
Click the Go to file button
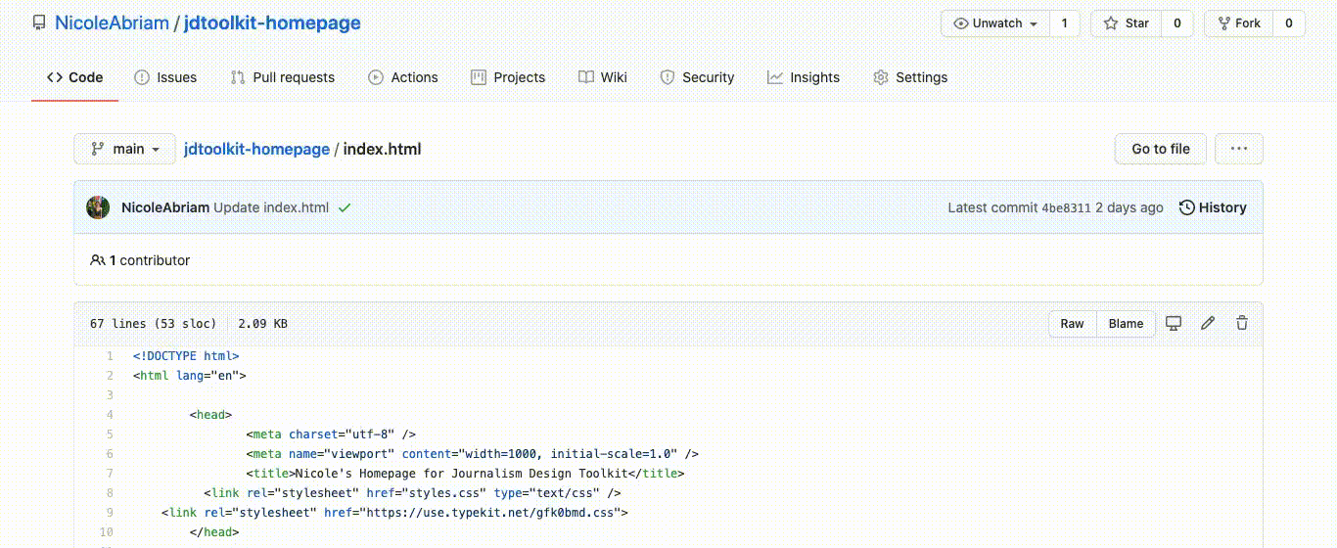(x=1161, y=149)
